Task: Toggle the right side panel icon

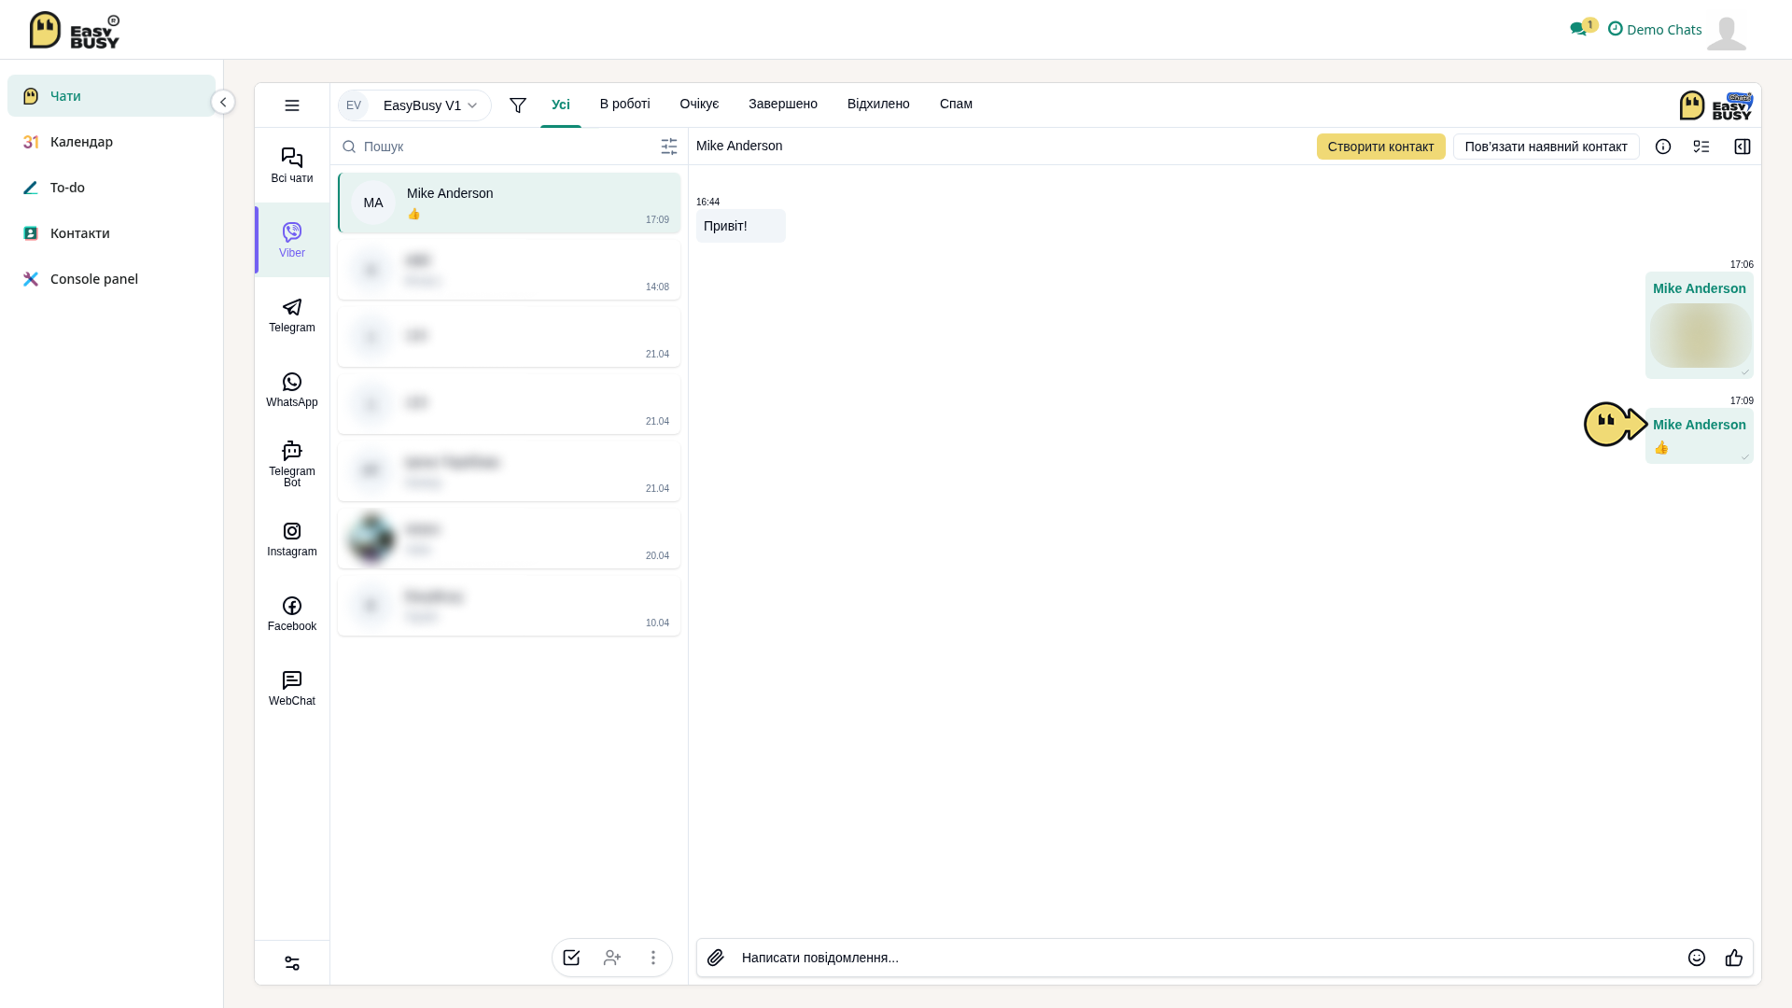Action: [1743, 147]
